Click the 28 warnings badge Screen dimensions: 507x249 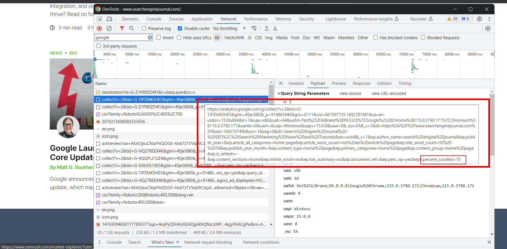(x=452, y=19)
